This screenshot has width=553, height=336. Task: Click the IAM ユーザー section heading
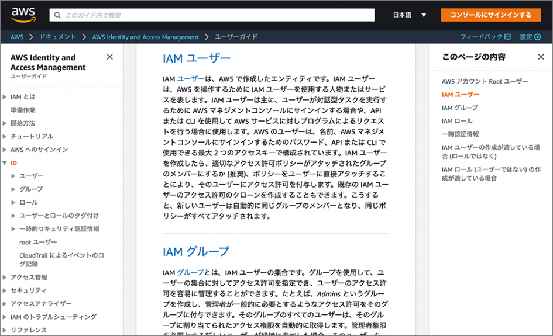(197, 58)
